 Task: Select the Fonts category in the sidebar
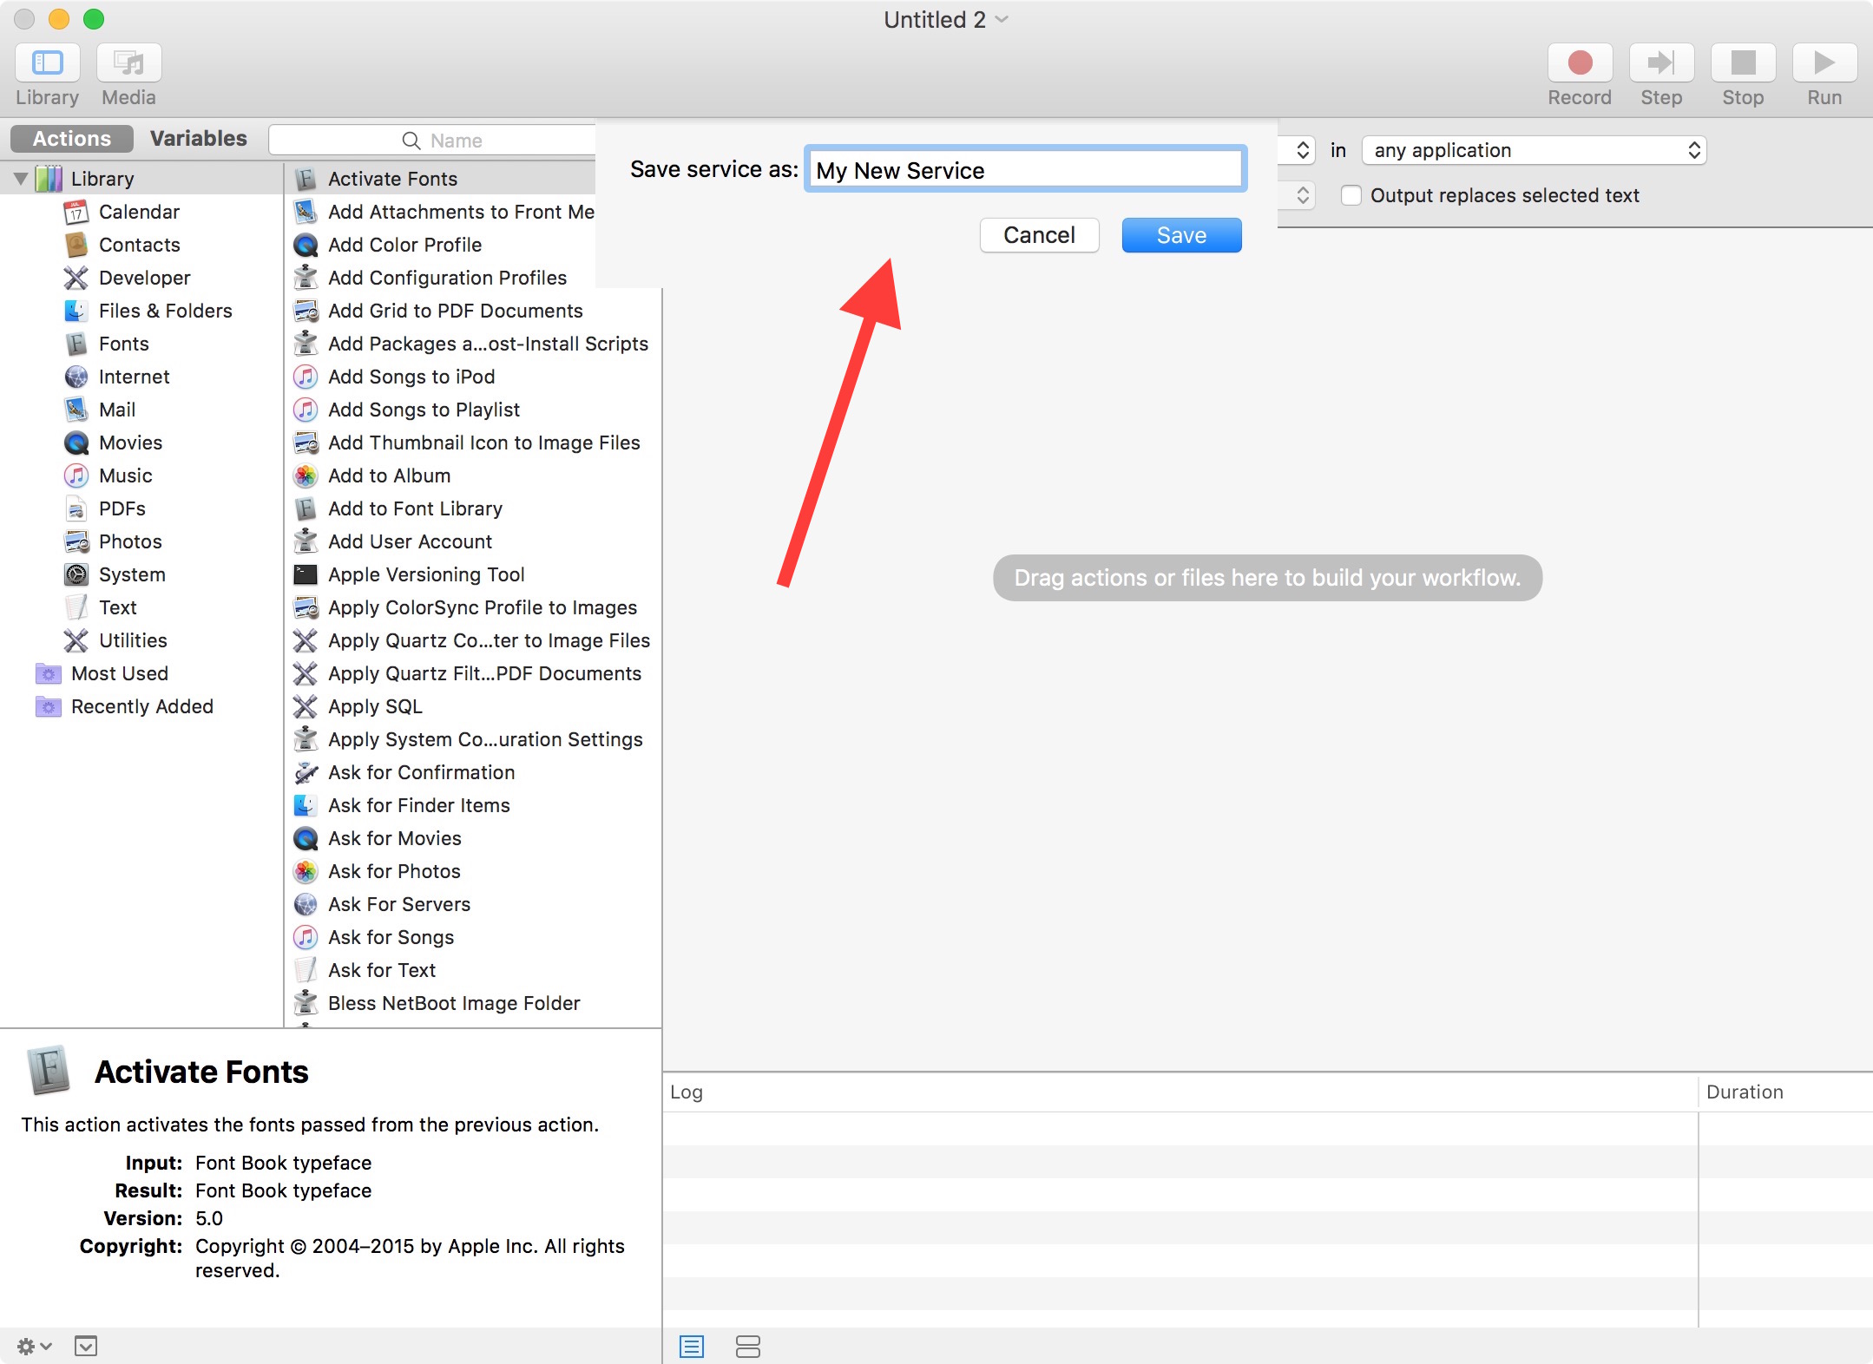coord(123,344)
